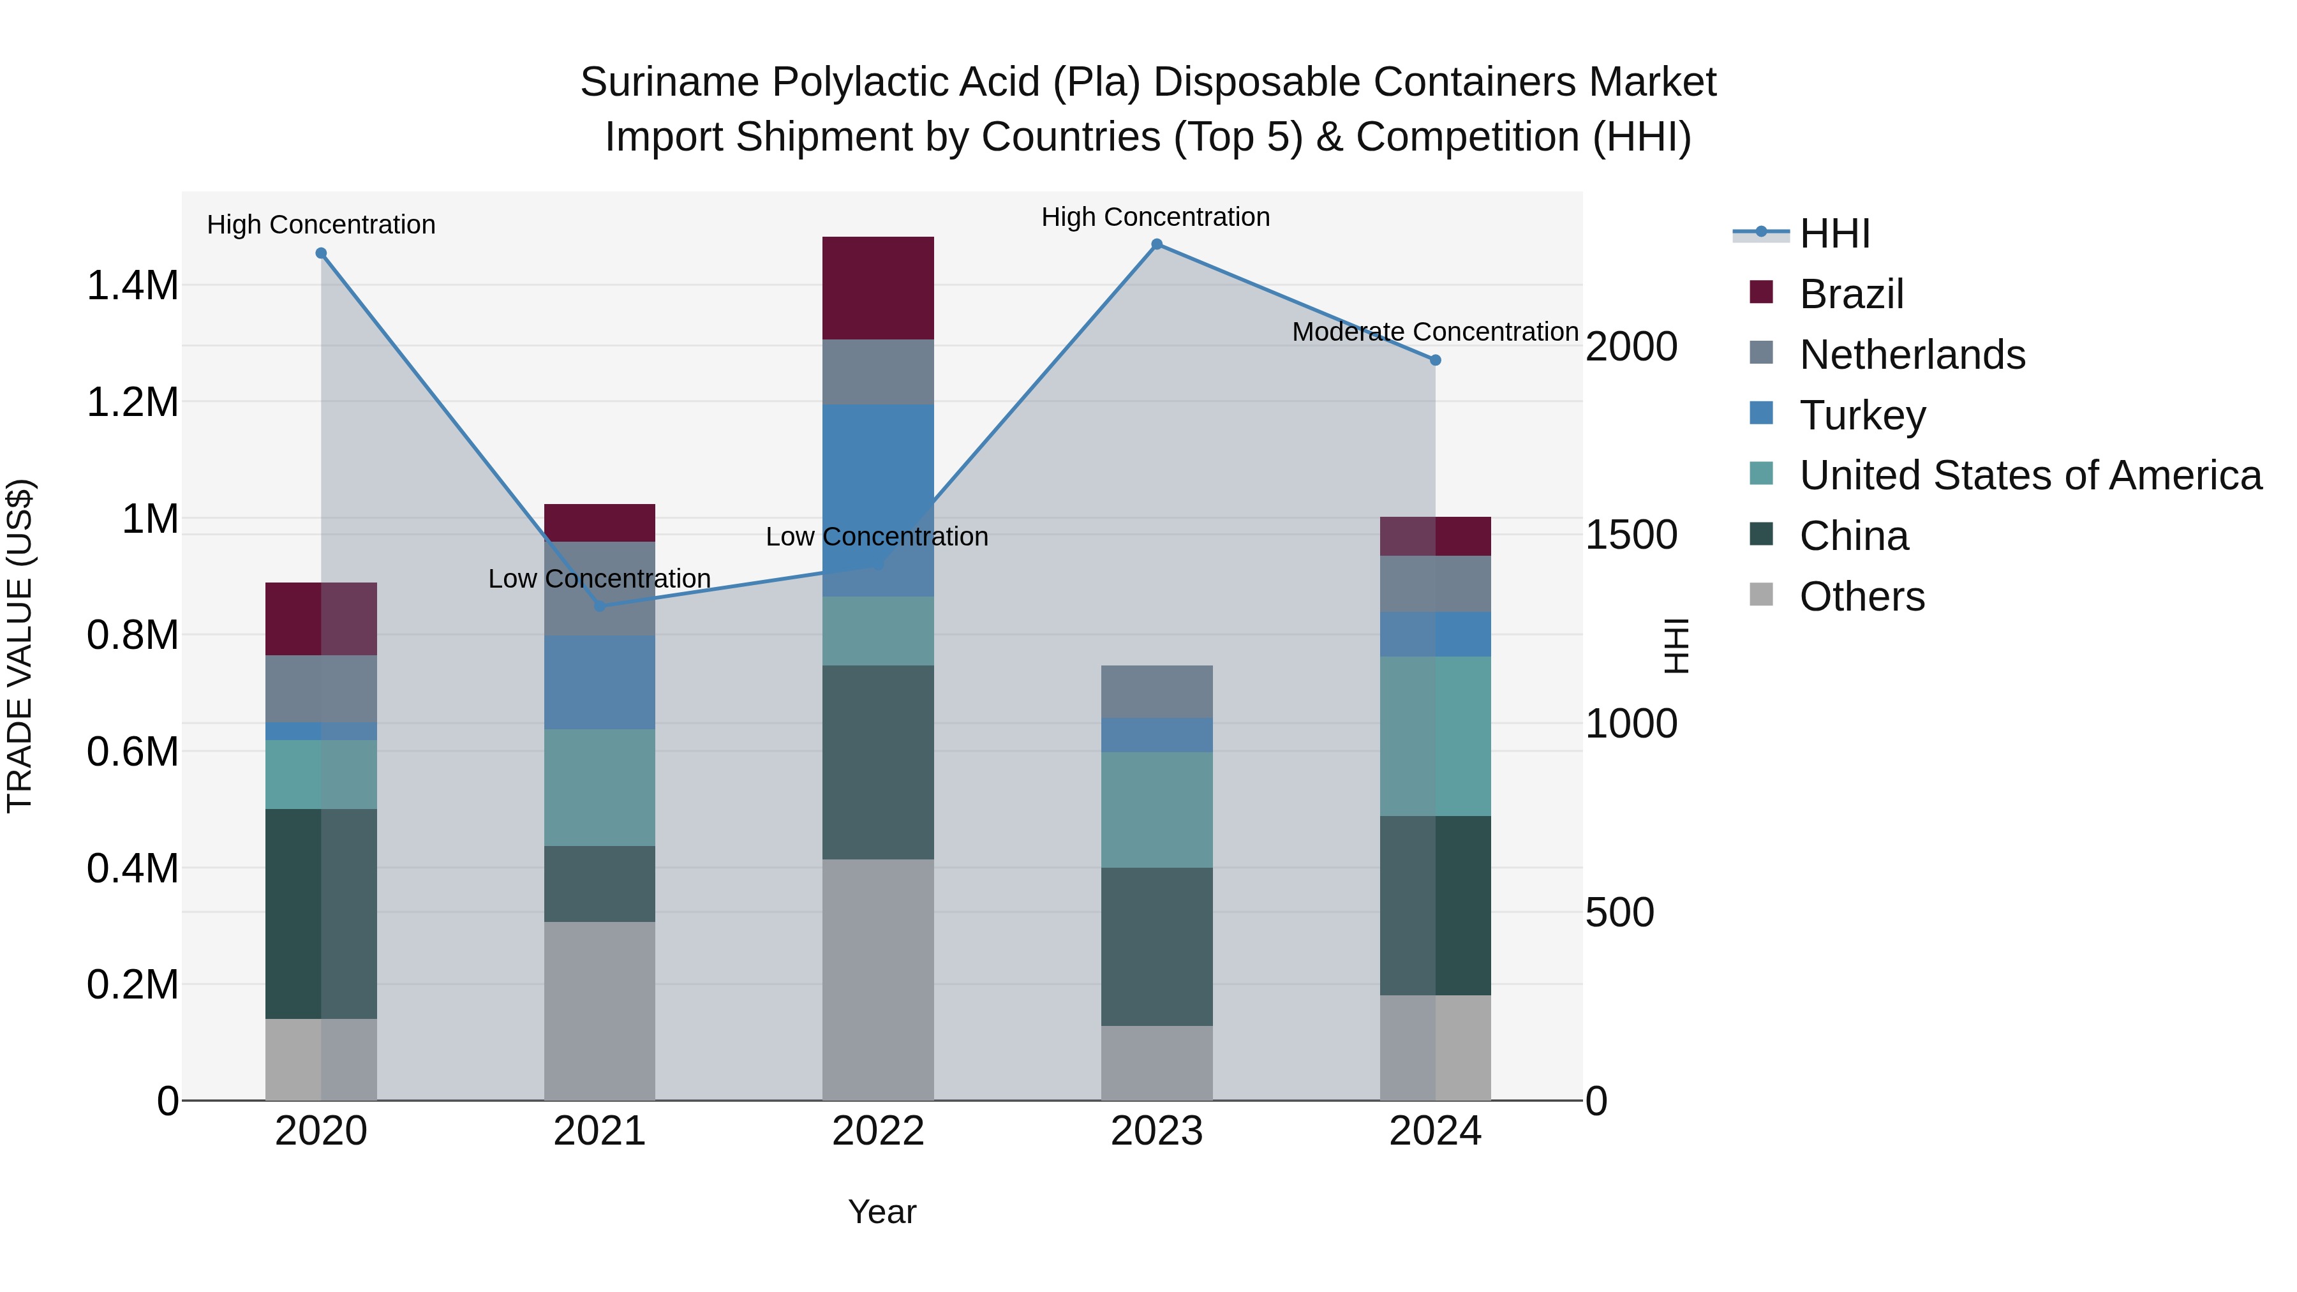The height and width of the screenshot is (1292, 2297).
Task: Click the United States segment of 2024 bar
Action: tap(1436, 736)
